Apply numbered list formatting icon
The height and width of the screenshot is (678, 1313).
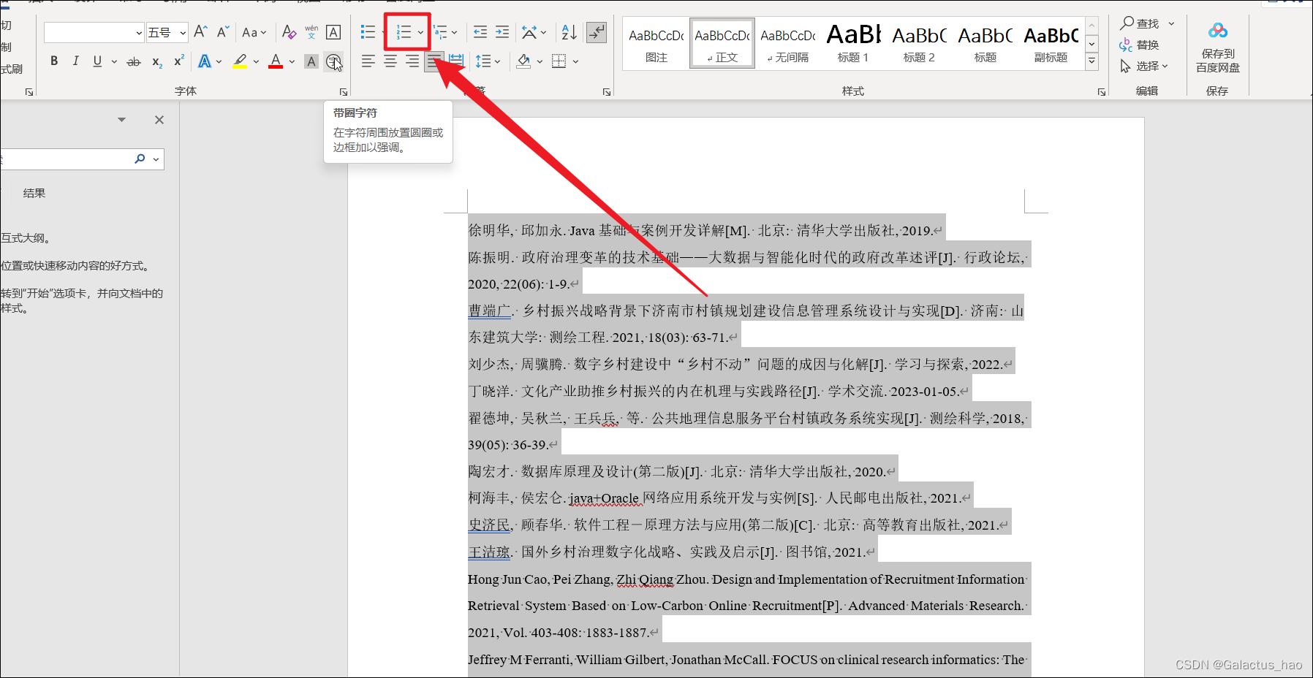point(404,32)
